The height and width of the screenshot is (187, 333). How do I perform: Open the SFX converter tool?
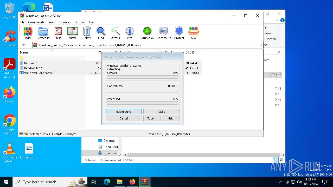click(193, 33)
